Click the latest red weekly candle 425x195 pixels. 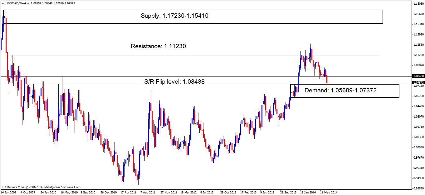pyautogui.click(x=327, y=79)
